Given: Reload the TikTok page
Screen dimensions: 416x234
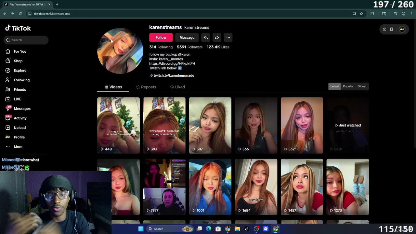Looking at the screenshot, I should (20, 14).
